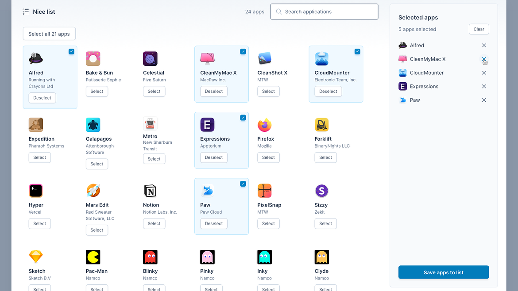
Task: Deselect the CloudMounter app
Action: (x=328, y=92)
